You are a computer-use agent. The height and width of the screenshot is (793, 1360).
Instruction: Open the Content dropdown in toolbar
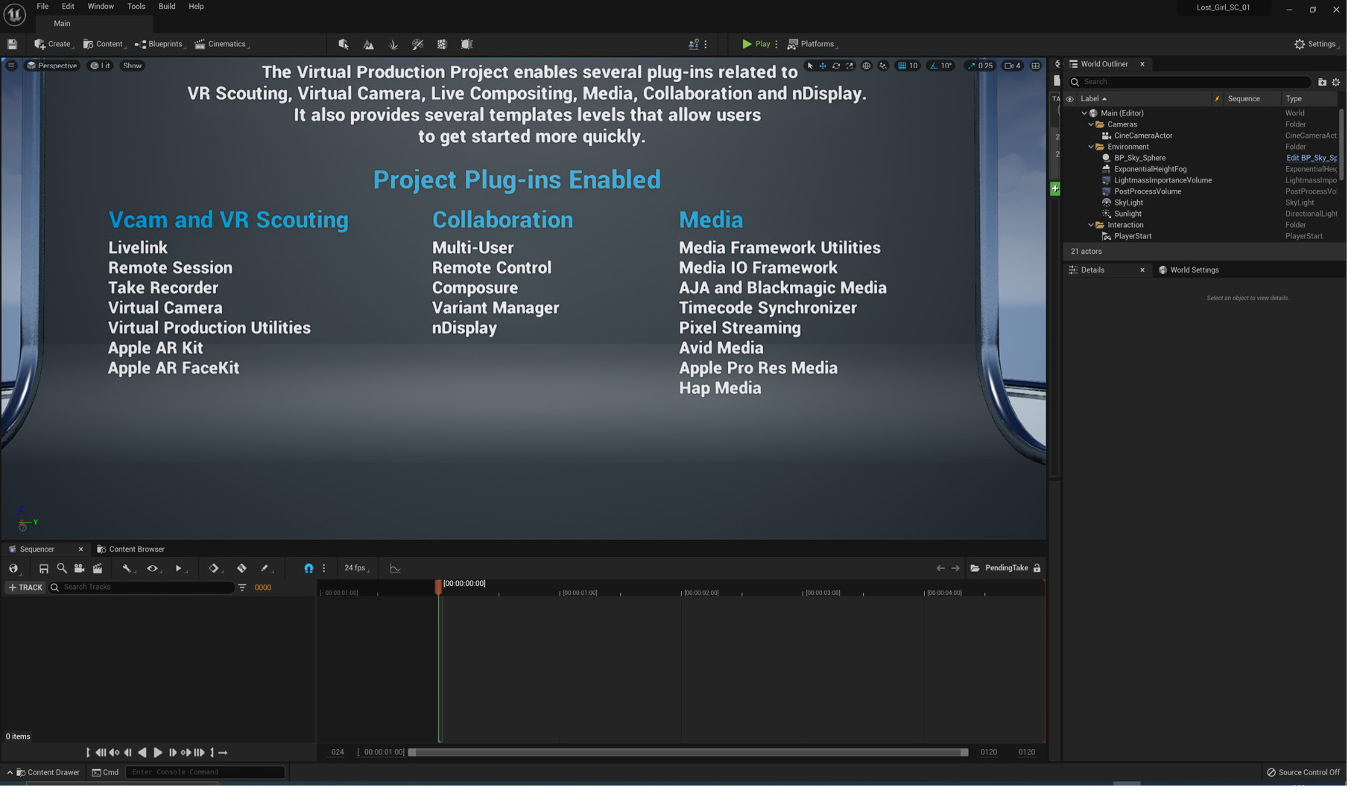click(104, 45)
